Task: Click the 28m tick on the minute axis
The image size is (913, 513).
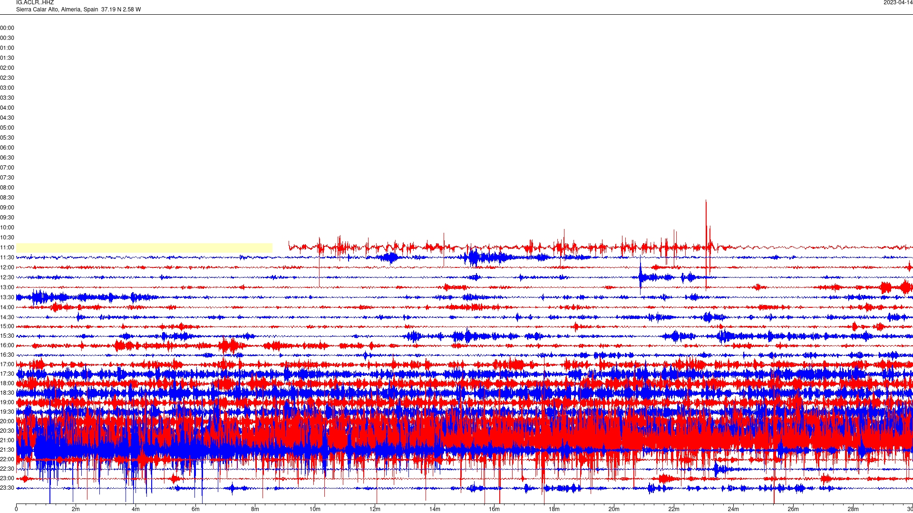Action: pos(853,509)
